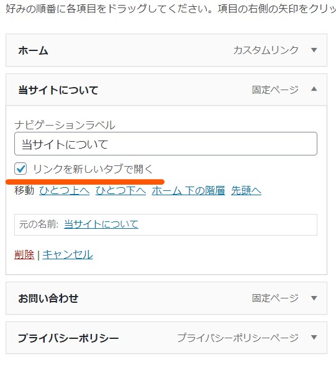Click the ホーム下の階層 link
The height and width of the screenshot is (365, 336).
(x=188, y=190)
